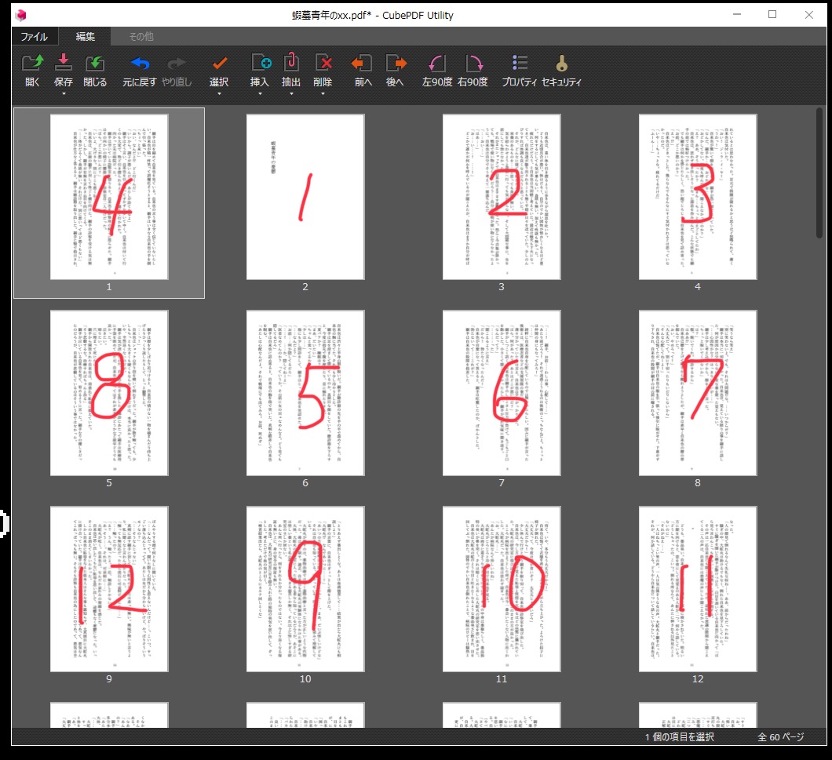Select page 1 thumbnail marked 4
Image resolution: width=832 pixels, height=760 pixels.
click(109, 197)
